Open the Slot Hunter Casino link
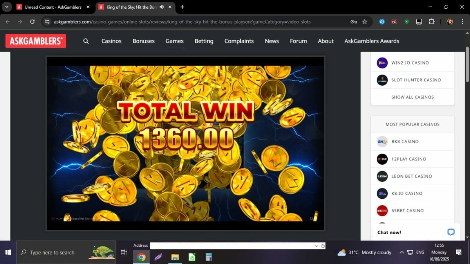The width and height of the screenshot is (470, 264). point(416,80)
